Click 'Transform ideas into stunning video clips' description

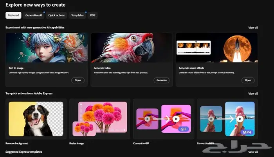(121, 73)
